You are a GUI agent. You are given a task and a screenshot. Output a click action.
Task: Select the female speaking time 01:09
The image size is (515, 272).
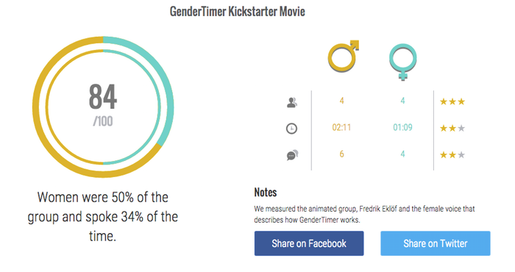pos(402,127)
